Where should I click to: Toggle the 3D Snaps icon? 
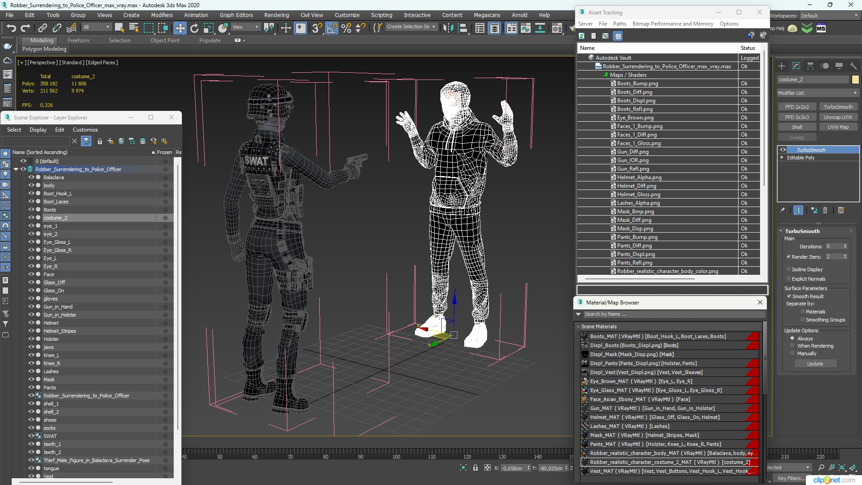tap(317, 28)
